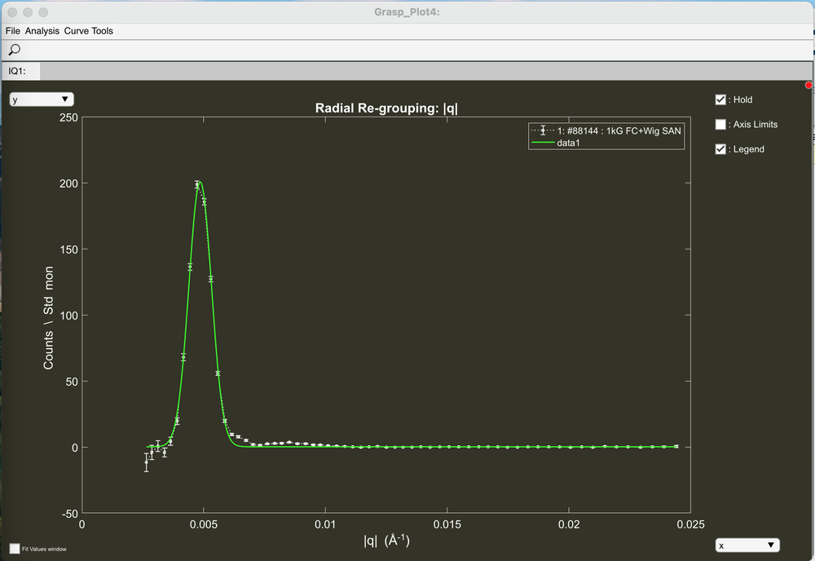Select the magnifier zoom tool in the toolbar

coord(14,50)
